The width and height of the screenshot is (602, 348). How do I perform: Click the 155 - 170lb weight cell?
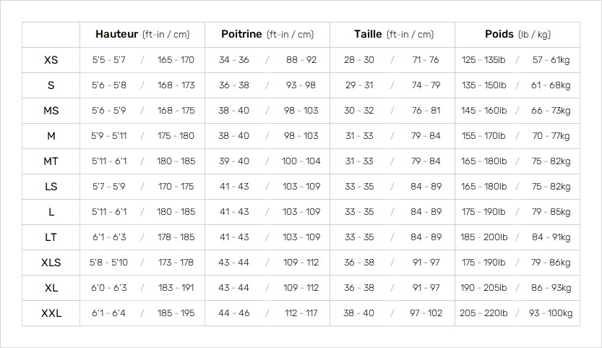pyautogui.click(x=483, y=136)
